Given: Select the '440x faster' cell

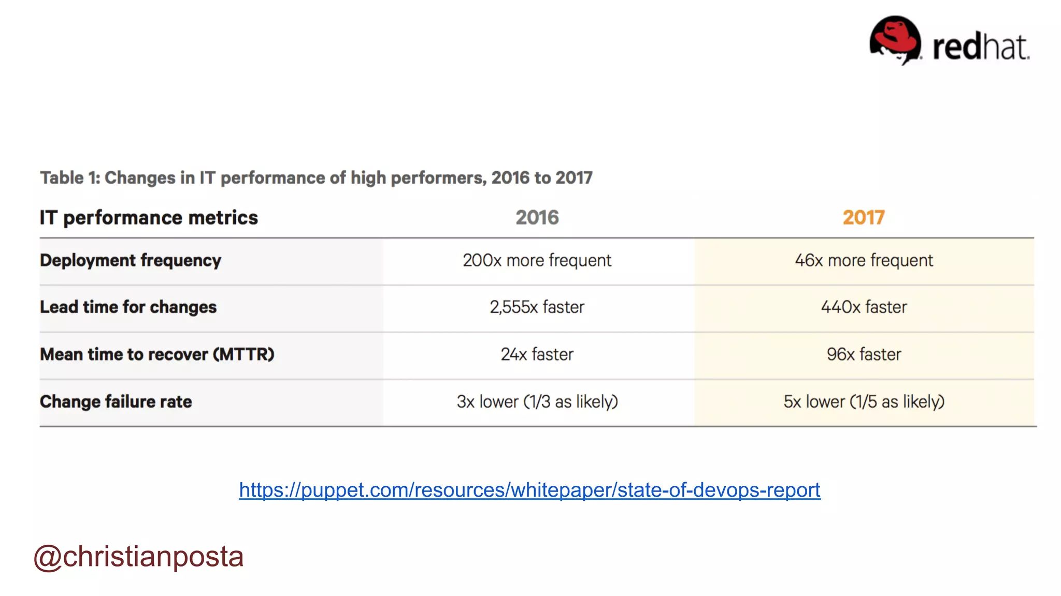Looking at the screenshot, I should click(x=864, y=307).
